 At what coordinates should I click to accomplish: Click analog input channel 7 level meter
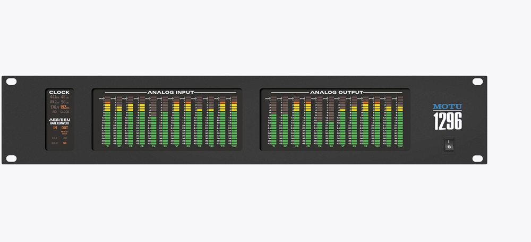pos(176,121)
